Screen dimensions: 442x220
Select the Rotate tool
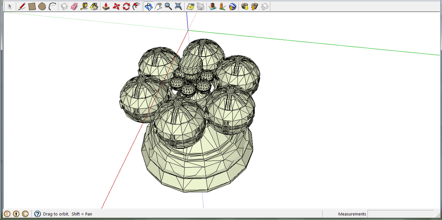click(126, 6)
